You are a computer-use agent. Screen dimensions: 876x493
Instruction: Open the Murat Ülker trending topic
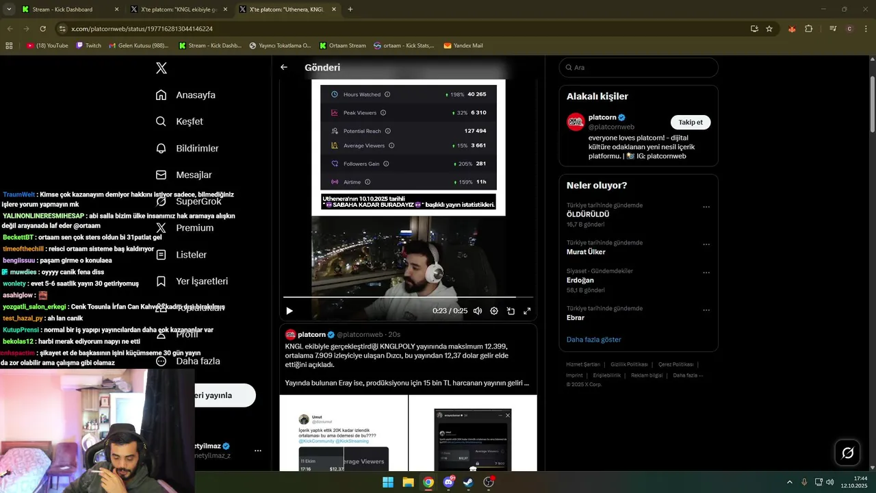click(x=586, y=252)
